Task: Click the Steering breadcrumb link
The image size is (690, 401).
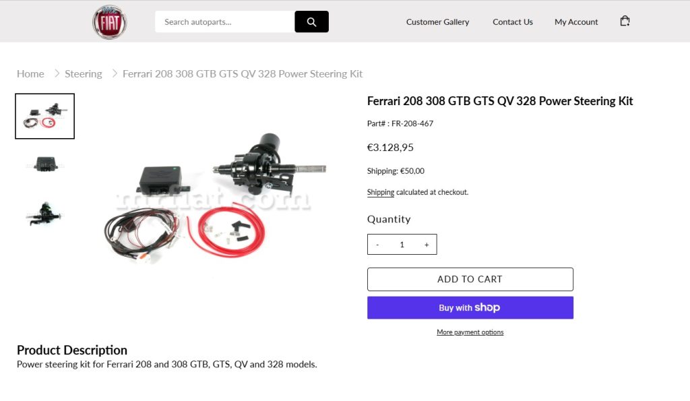Action: coord(83,73)
